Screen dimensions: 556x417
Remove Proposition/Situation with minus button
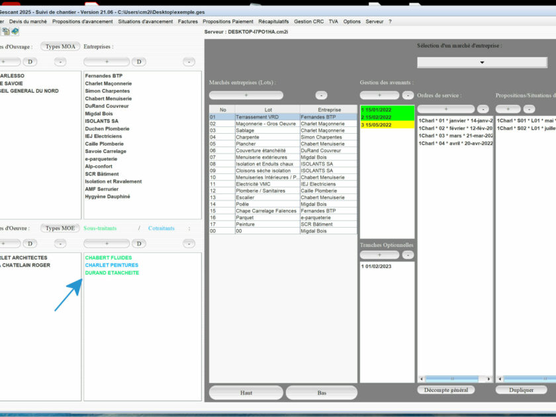pos(529,109)
